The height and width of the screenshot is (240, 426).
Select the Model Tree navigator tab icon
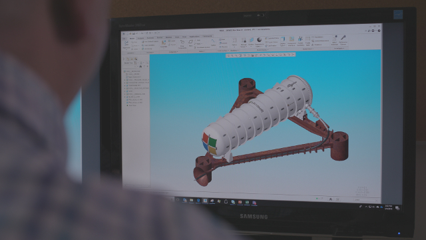click(x=124, y=59)
